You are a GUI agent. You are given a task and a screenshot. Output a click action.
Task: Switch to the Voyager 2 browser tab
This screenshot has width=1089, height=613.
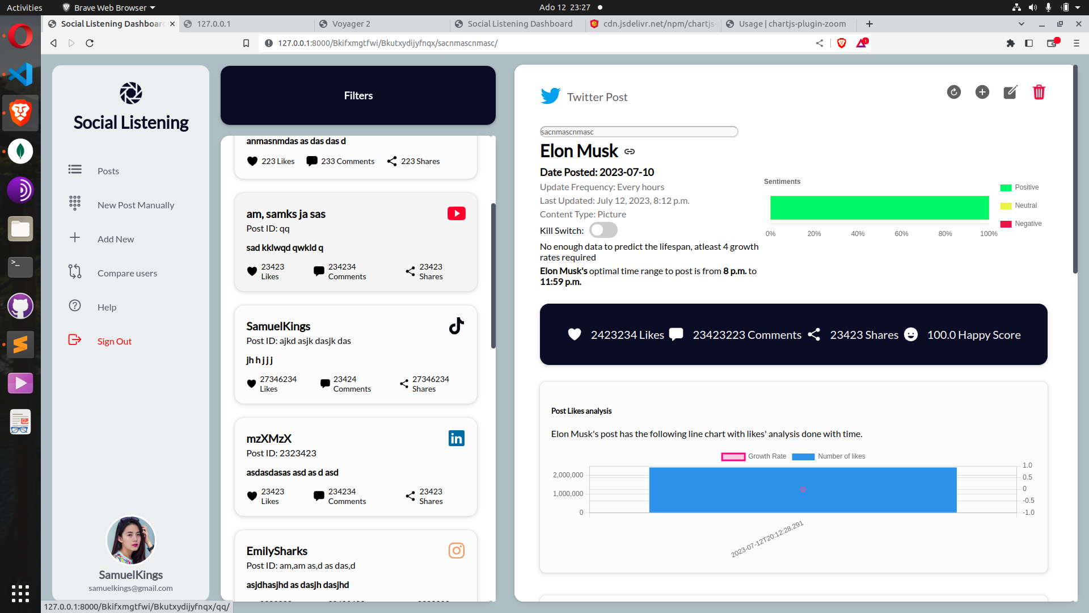click(351, 24)
